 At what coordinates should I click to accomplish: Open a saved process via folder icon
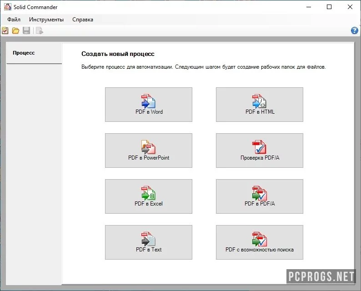tap(15, 30)
